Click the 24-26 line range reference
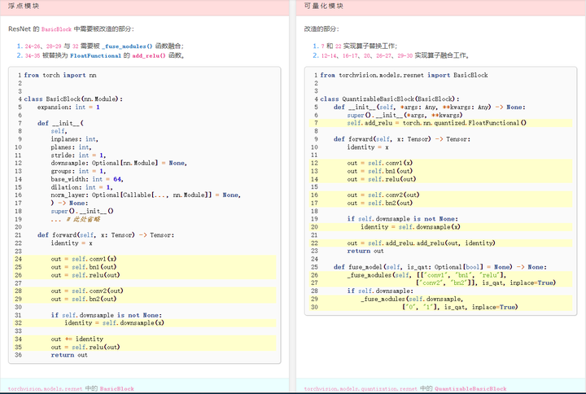Image resolution: width=586 pixels, height=394 pixels. click(33, 46)
